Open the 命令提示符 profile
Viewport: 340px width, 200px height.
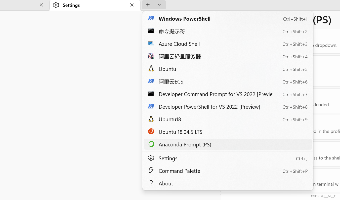(228, 31)
